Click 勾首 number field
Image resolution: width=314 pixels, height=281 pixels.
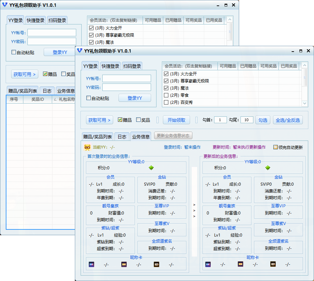point(221,120)
